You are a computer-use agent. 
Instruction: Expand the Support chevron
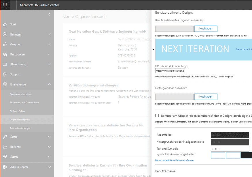pyautogui.click(x=49, y=74)
